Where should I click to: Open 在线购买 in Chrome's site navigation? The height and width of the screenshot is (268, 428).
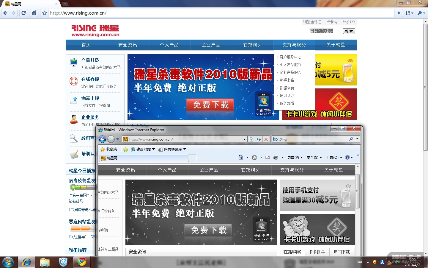tap(253, 45)
